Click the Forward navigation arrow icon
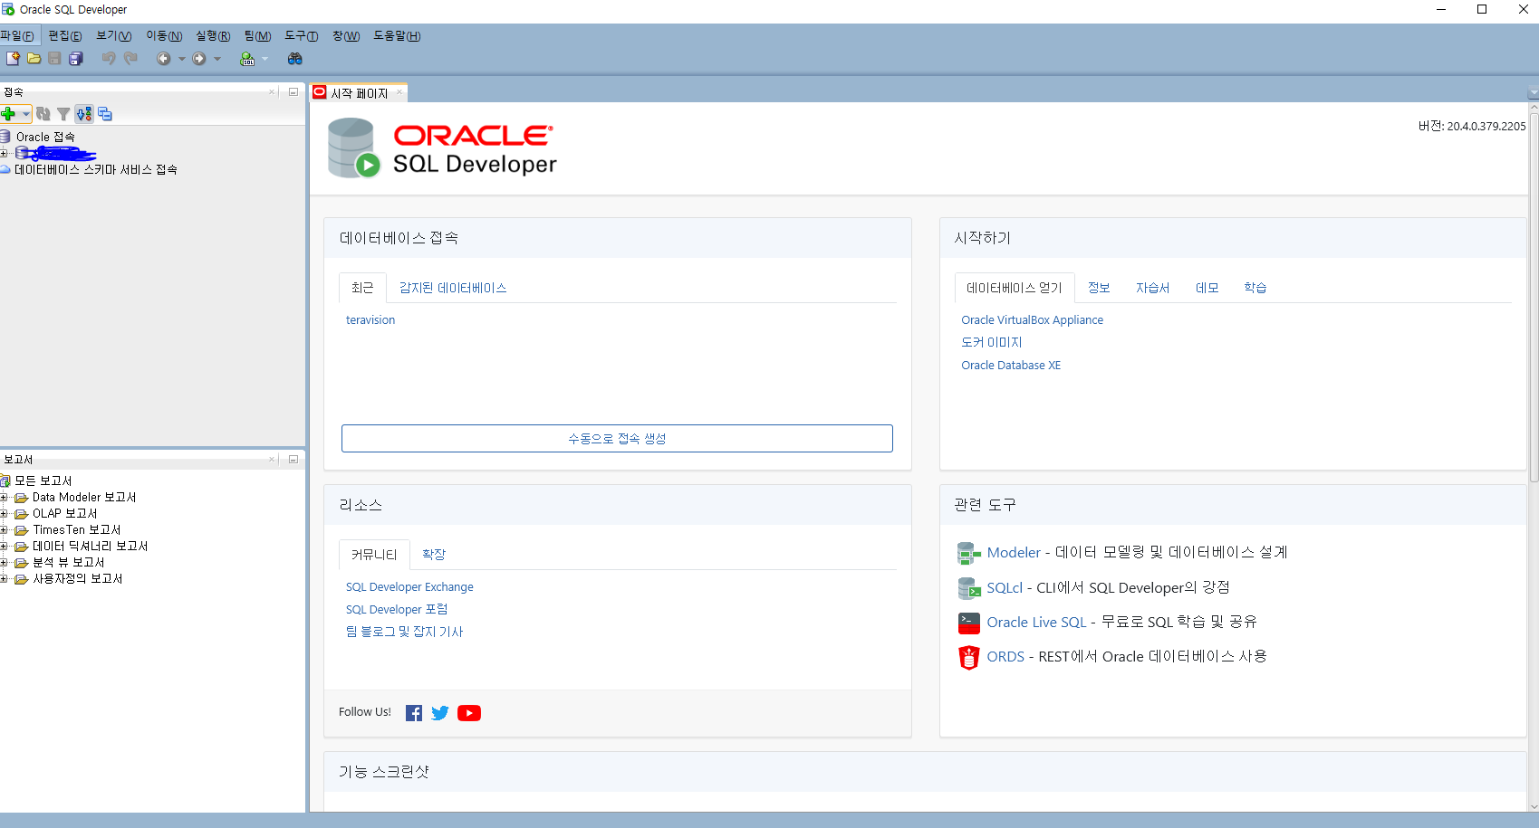Image resolution: width=1539 pixels, height=828 pixels. (199, 59)
